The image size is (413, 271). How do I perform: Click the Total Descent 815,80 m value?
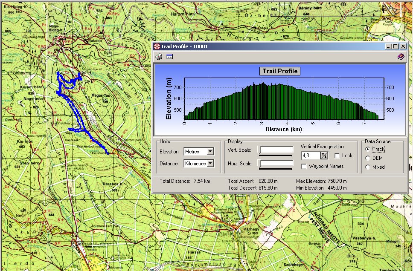point(268,188)
